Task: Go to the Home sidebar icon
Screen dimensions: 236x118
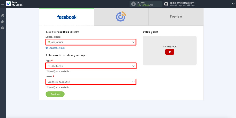Action: (3, 16)
